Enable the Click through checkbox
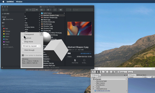 (23, 50)
